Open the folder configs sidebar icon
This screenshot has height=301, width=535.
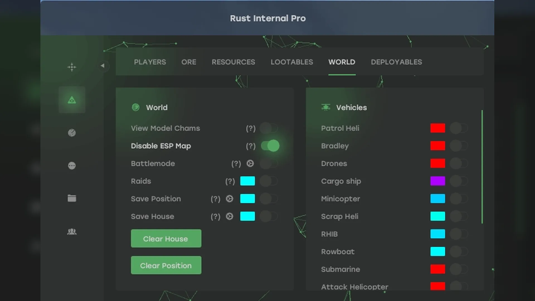[x=72, y=198]
